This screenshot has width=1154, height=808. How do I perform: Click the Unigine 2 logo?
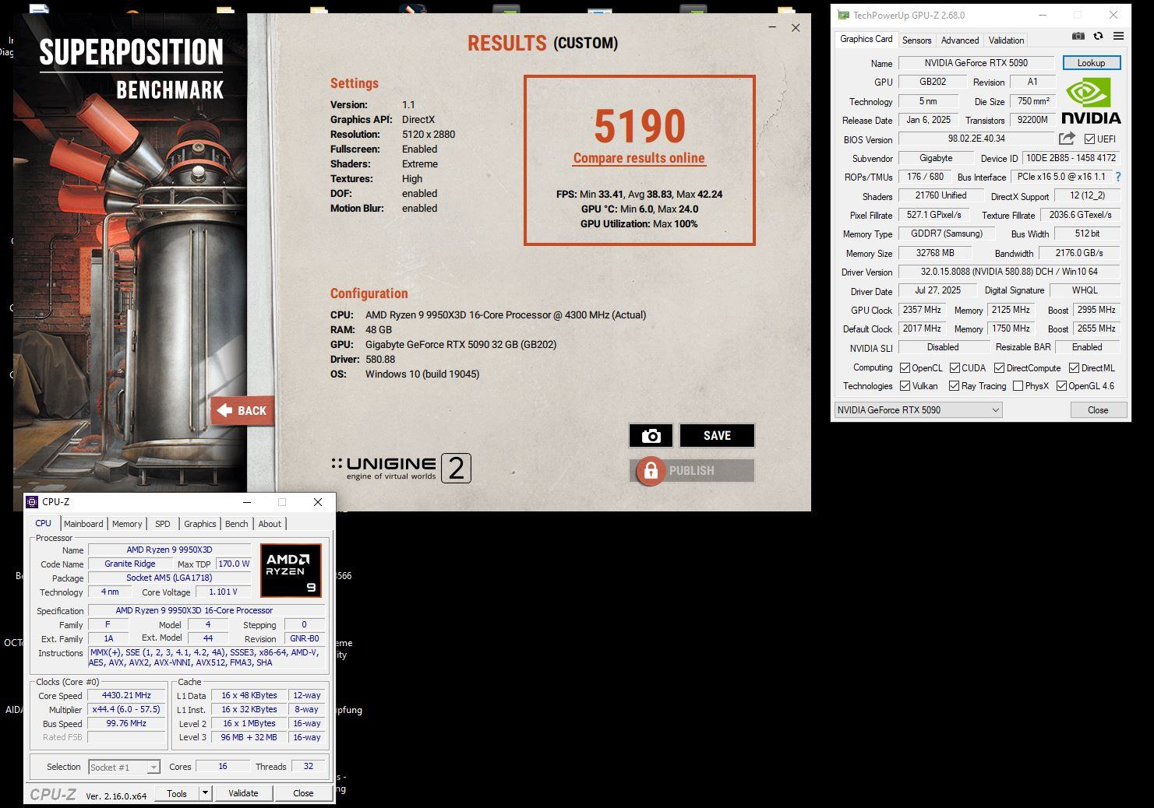click(401, 468)
